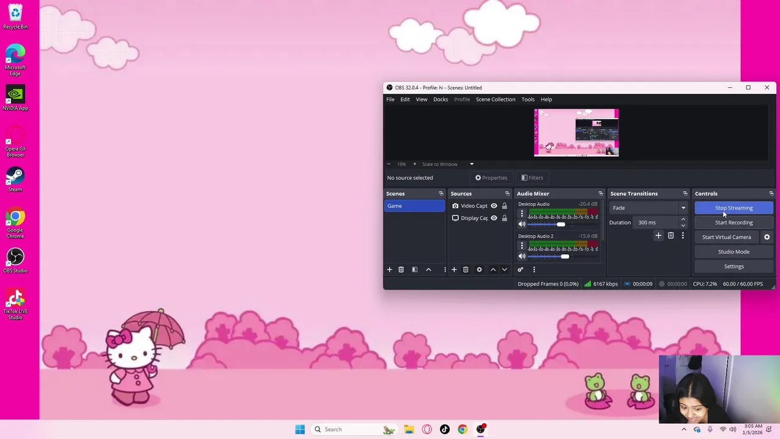Open File Explorer from the taskbar
This screenshot has width=780, height=439.
coord(409,429)
